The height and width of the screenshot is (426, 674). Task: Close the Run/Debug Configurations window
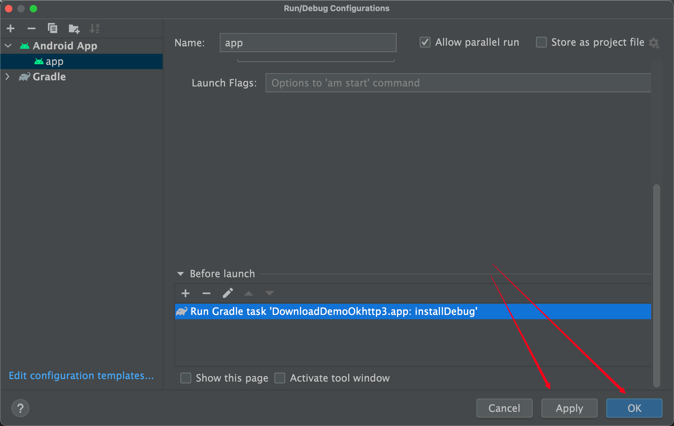click(9, 9)
